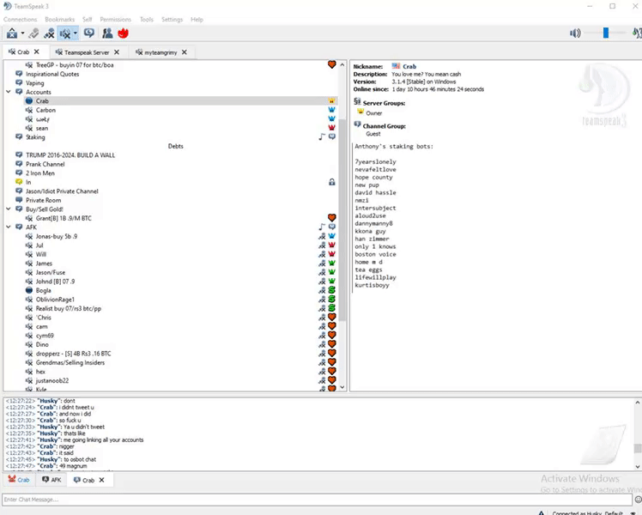This screenshot has height=515, width=642.
Task: Click the channel tree scrollbar down arrow
Action: click(342, 386)
